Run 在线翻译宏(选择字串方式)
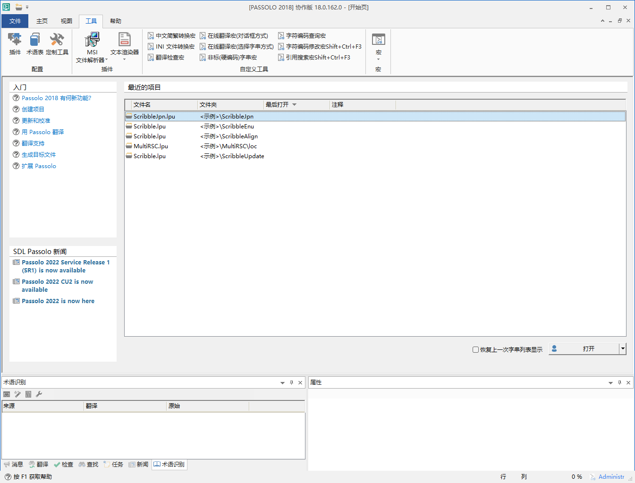The width and height of the screenshot is (635, 483). pyautogui.click(x=237, y=47)
